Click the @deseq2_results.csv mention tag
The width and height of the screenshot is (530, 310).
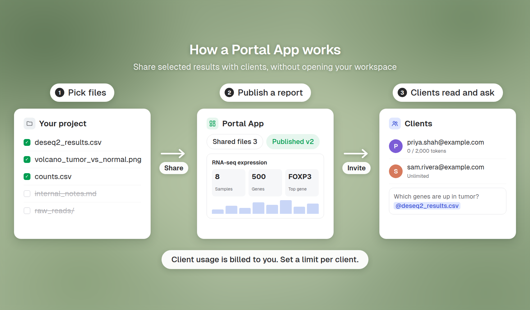tap(427, 206)
